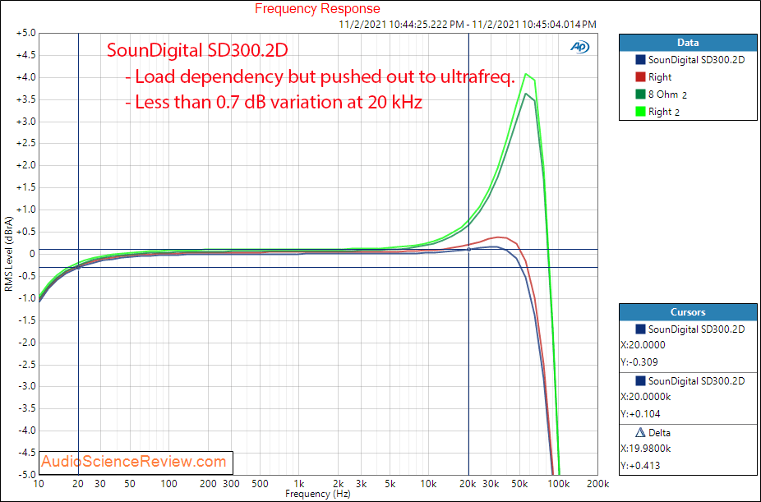The height and width of the screenshot is (502, 761).
Task: Click the 'Less than 0.7 dB variation' annotation line
Action: pyautogui.click(x=274, y=102)
